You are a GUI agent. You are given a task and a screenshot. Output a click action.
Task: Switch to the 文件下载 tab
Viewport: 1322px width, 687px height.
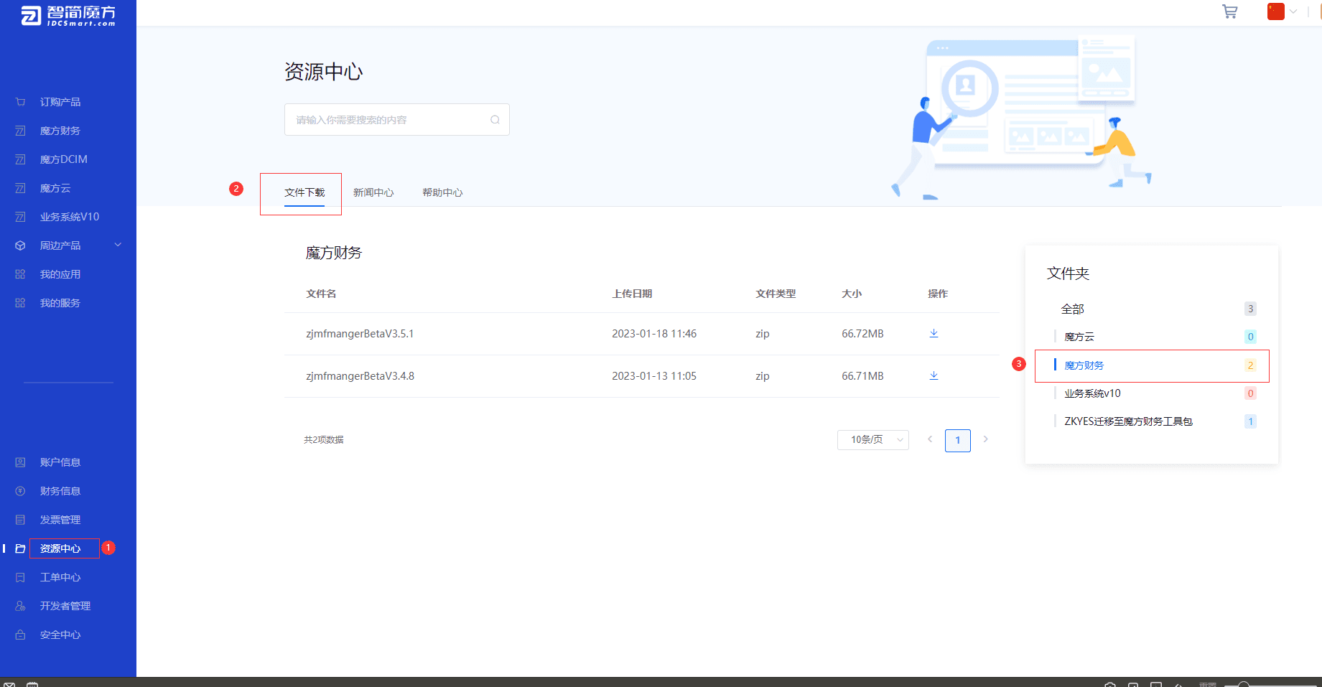304,192
